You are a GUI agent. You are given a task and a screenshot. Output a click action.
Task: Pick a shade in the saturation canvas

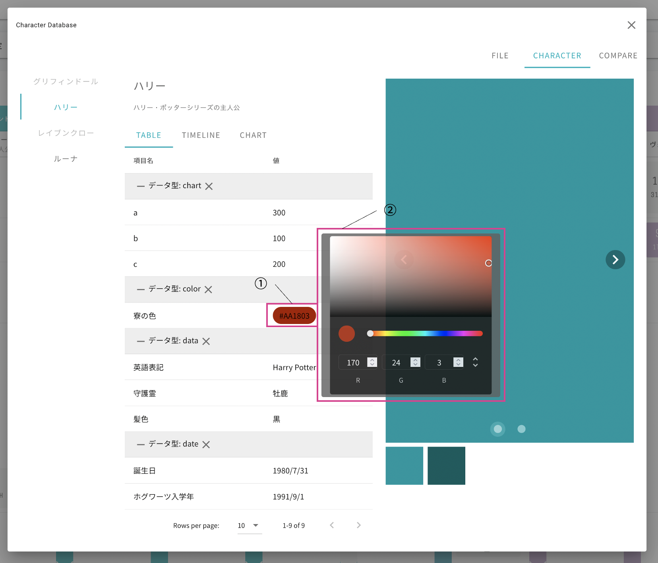pos(411,276)
